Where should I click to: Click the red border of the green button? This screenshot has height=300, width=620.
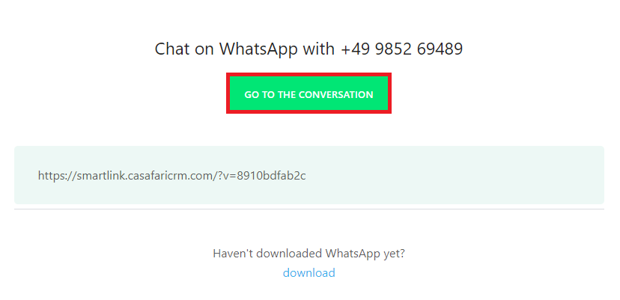tap(309, 74)
